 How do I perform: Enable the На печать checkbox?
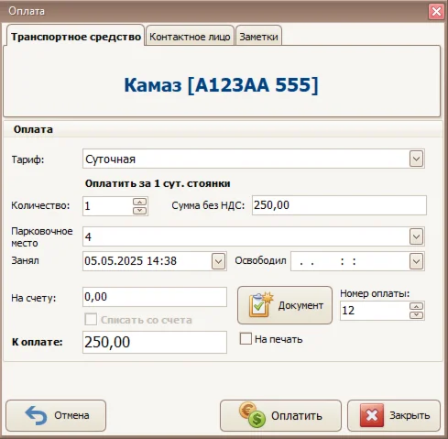point(246,338)
